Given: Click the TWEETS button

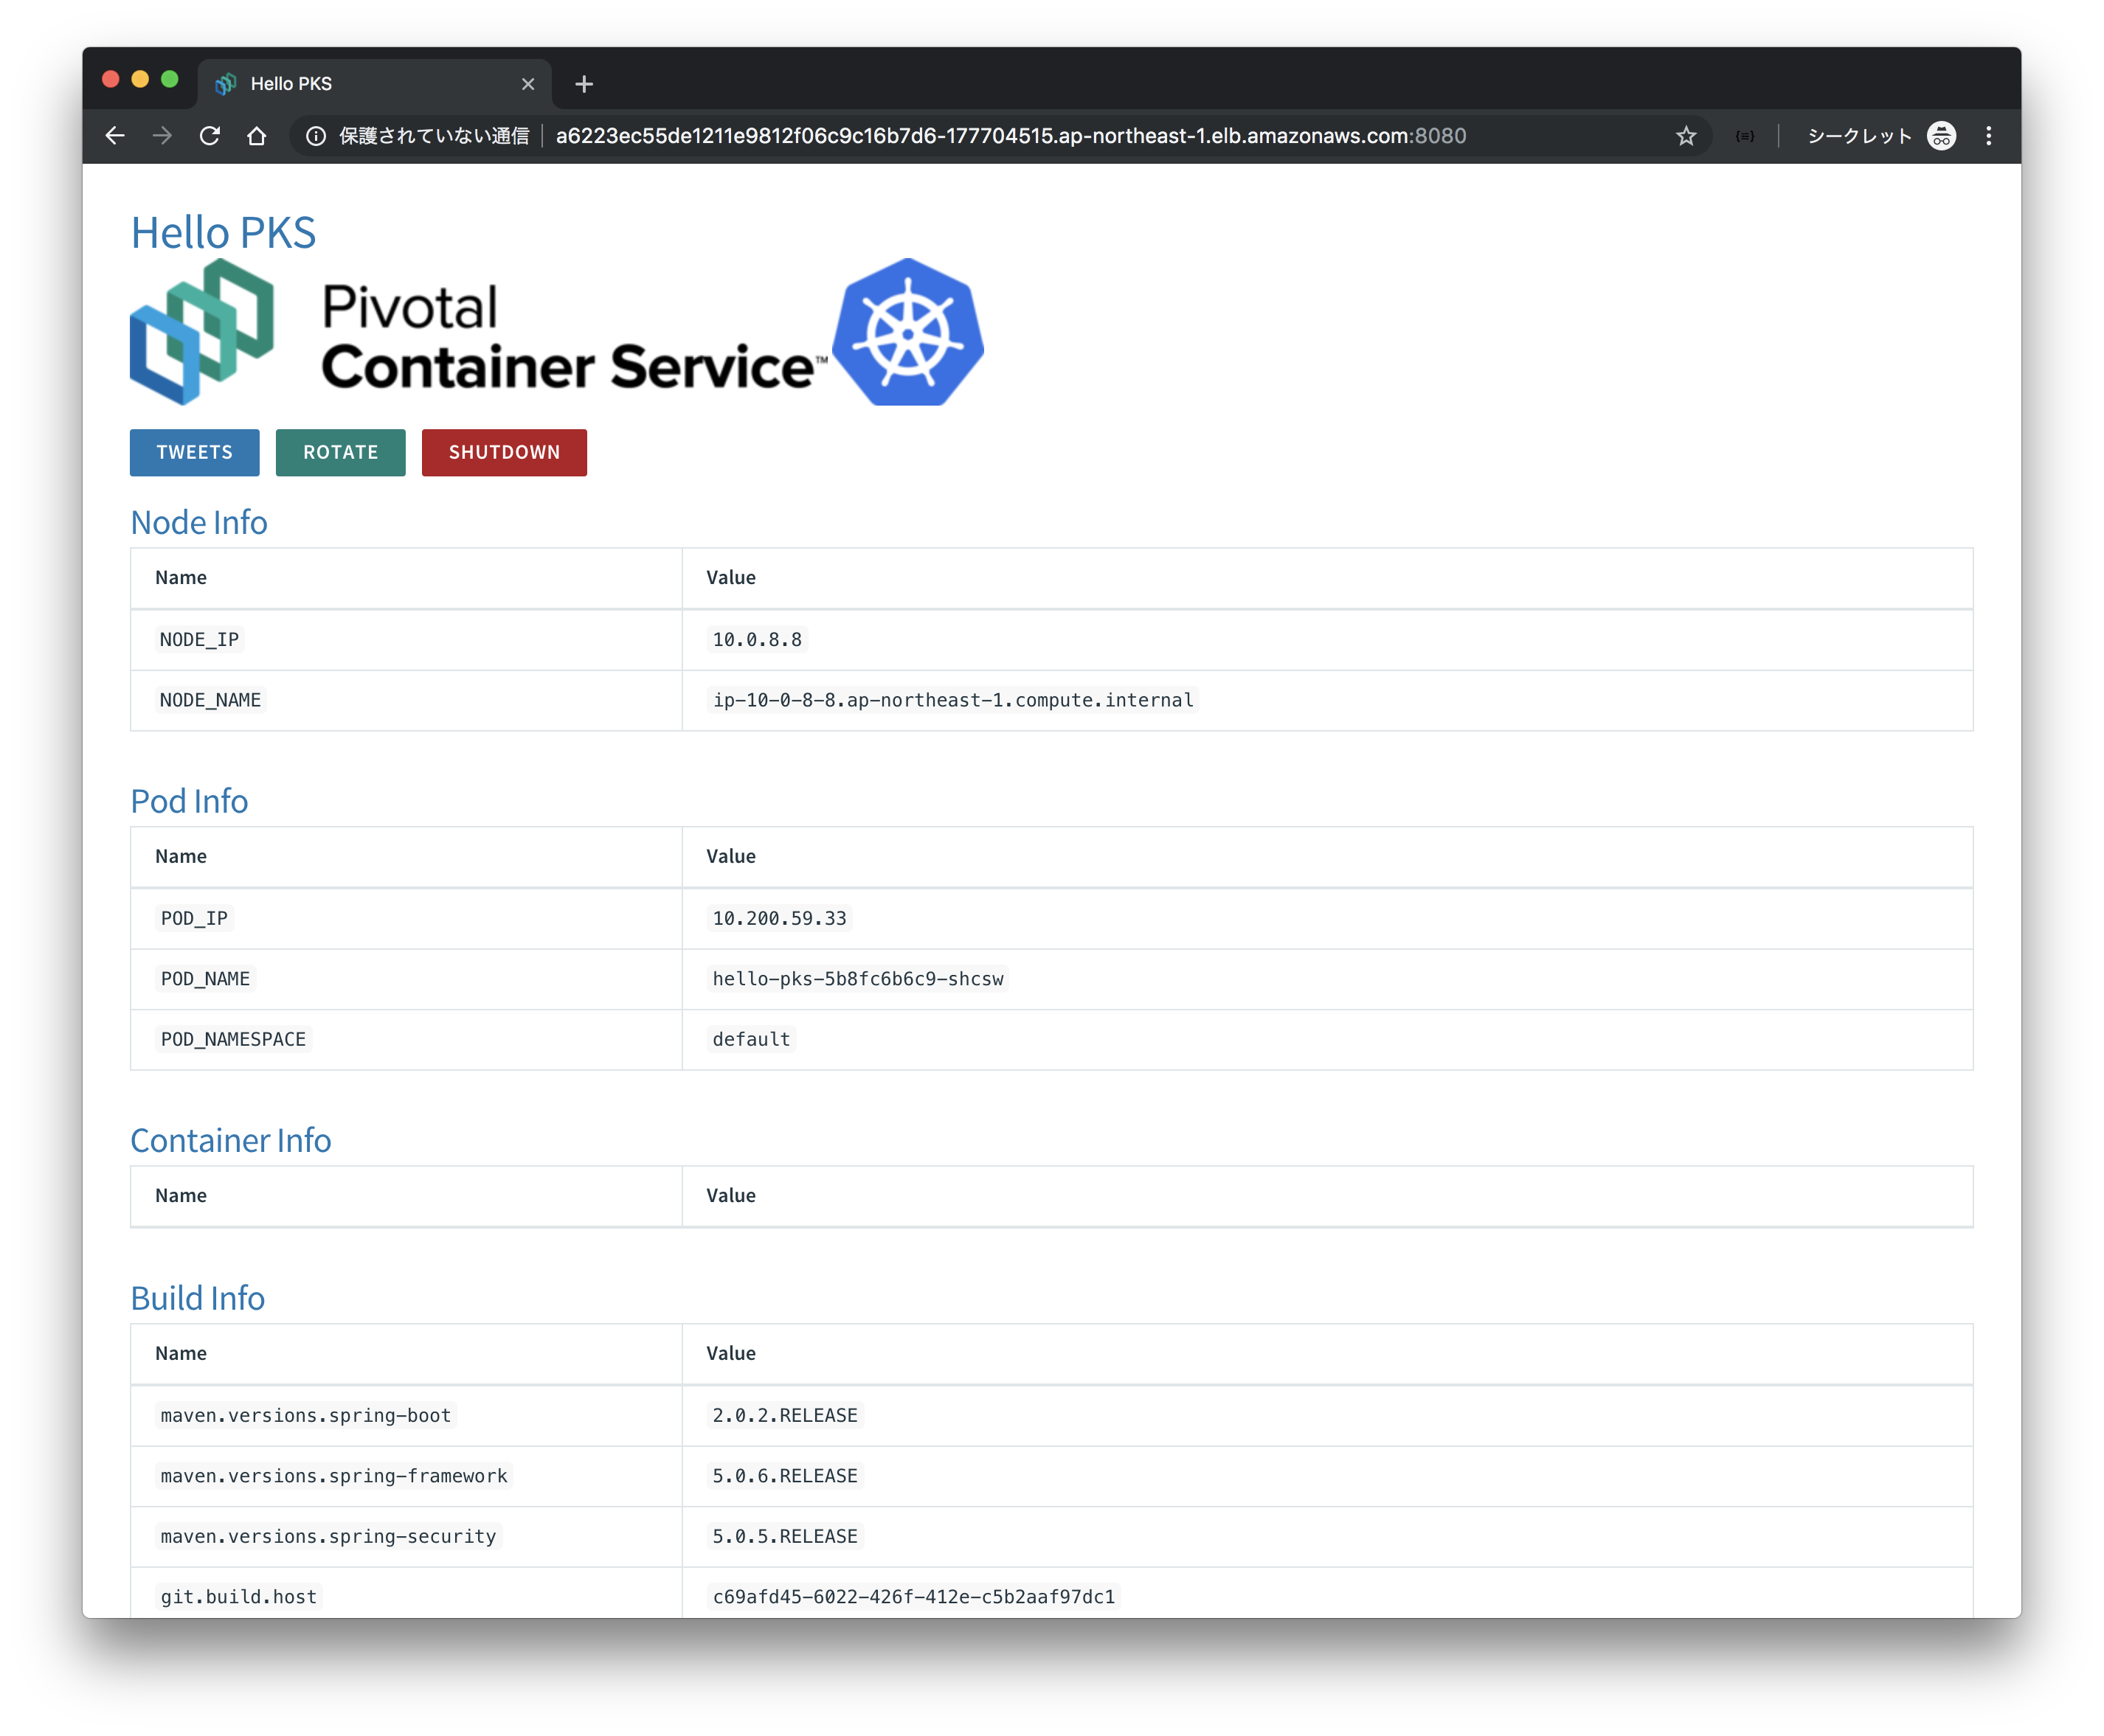Looking at the screenshot, I should click(195, 453).
